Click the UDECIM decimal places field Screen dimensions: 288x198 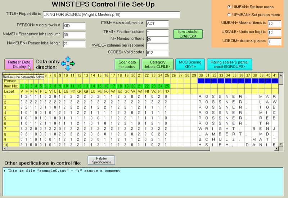(274, 41)
